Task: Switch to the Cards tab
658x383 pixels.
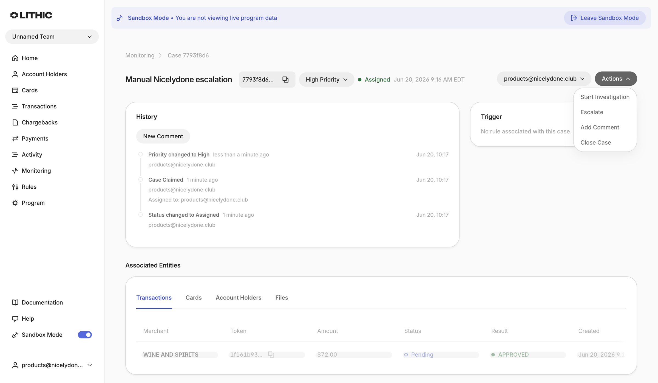Action: [194, 298]
